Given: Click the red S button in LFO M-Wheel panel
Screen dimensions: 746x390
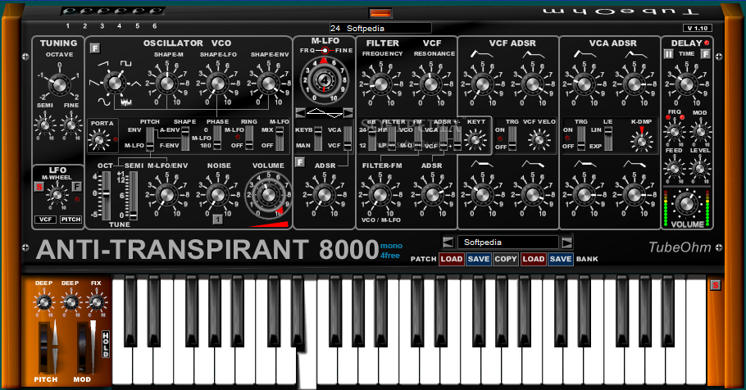Looking at the screenshot, I should pos(39,187).
